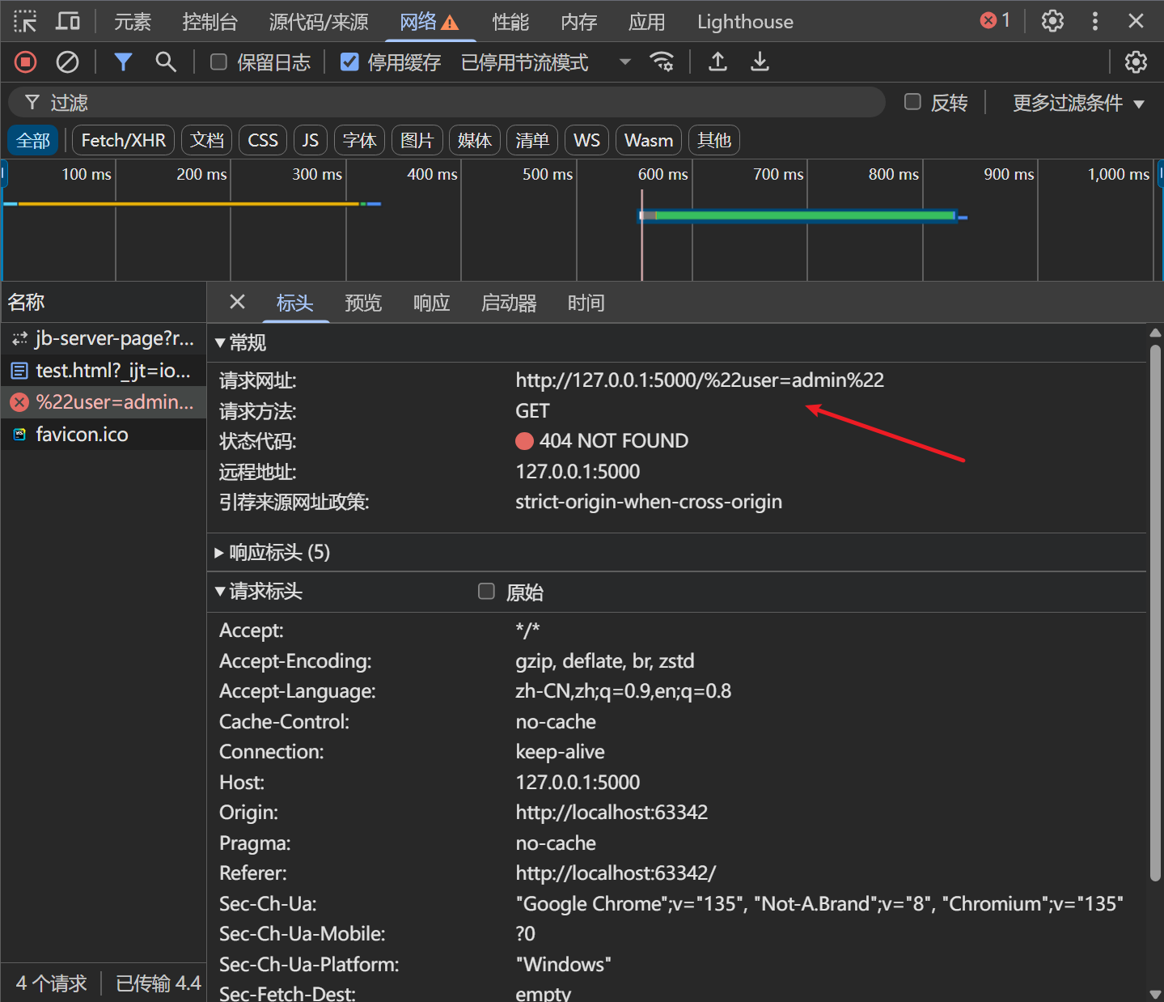
Task: Switch to the 响应 tab
Action: [431, 303]
